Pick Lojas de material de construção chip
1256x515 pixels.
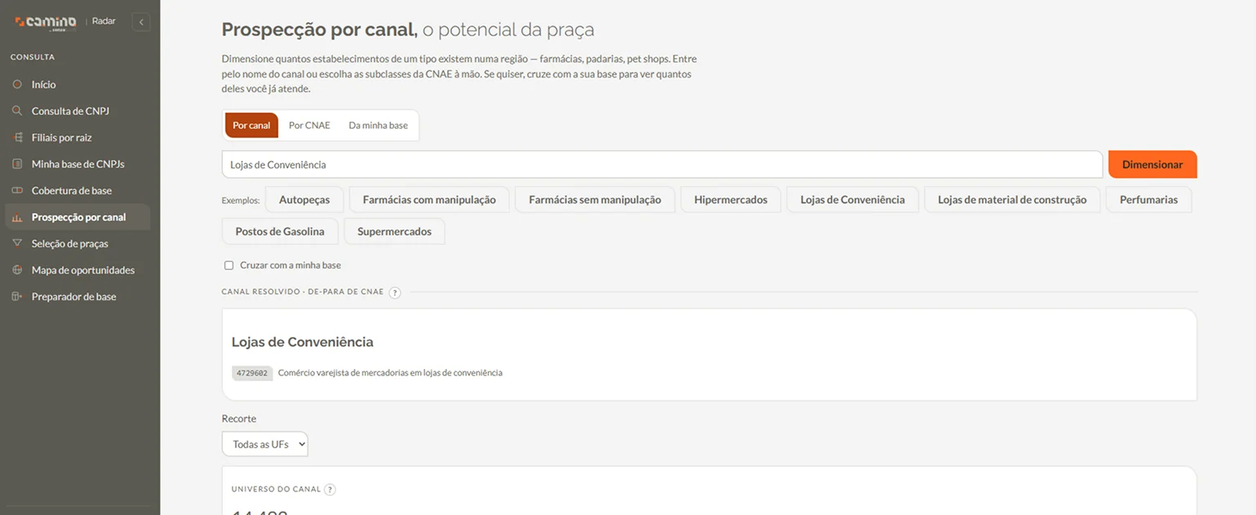coord(1012,199)
